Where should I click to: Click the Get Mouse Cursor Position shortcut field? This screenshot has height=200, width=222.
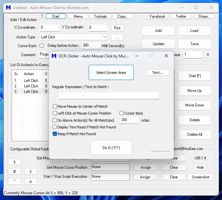tap(110, 167)
